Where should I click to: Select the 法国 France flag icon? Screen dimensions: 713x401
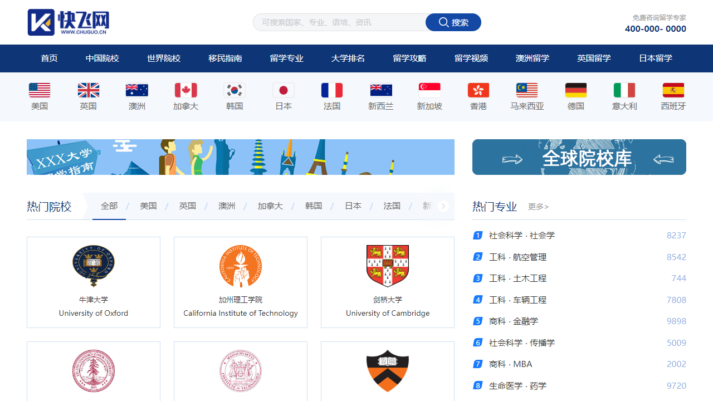331,90
